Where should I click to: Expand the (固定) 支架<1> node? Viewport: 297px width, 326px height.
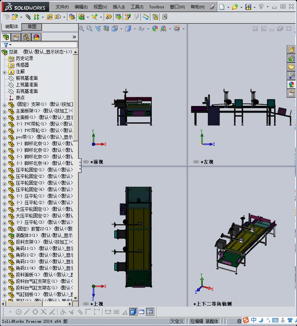tap(5, 105)
